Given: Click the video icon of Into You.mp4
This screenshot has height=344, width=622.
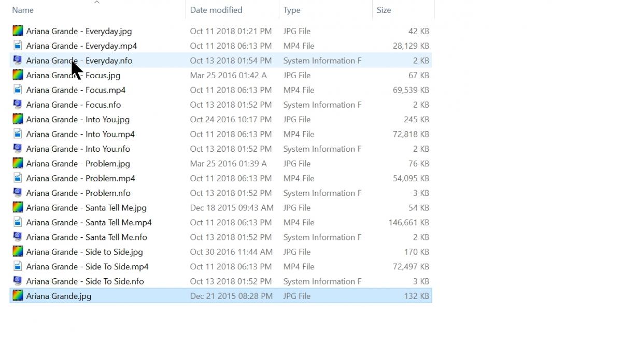Looking at the screenshot, I should (18, 134).
